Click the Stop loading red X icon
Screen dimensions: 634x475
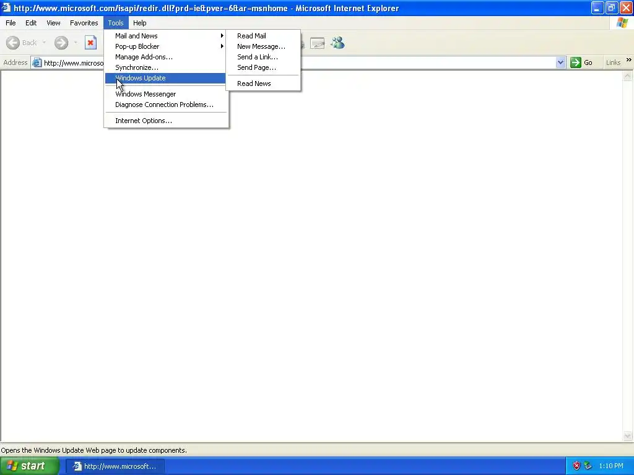90,43
